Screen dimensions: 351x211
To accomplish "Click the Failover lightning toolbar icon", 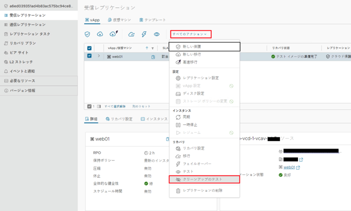I will click(144, 34).
